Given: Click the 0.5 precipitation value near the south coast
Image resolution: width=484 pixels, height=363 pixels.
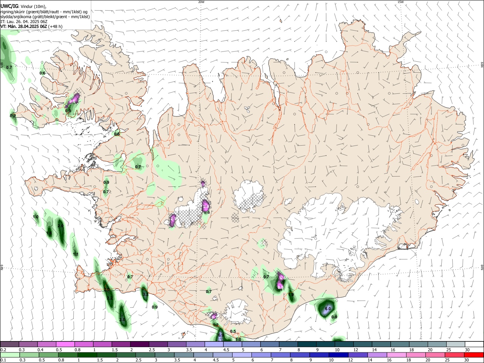Looking at the screenshot, I should coord(233,332).
